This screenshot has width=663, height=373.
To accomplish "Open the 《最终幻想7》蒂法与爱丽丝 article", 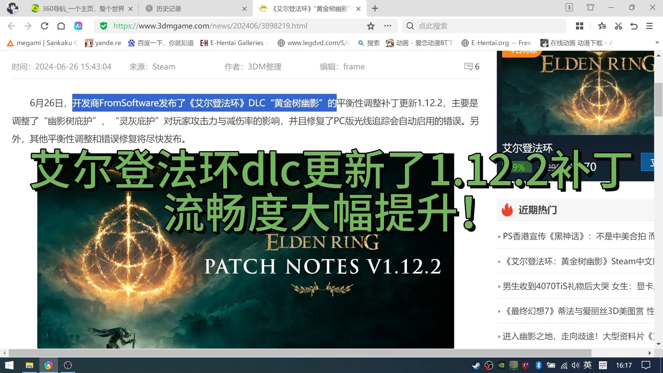I will click(578, 311).
